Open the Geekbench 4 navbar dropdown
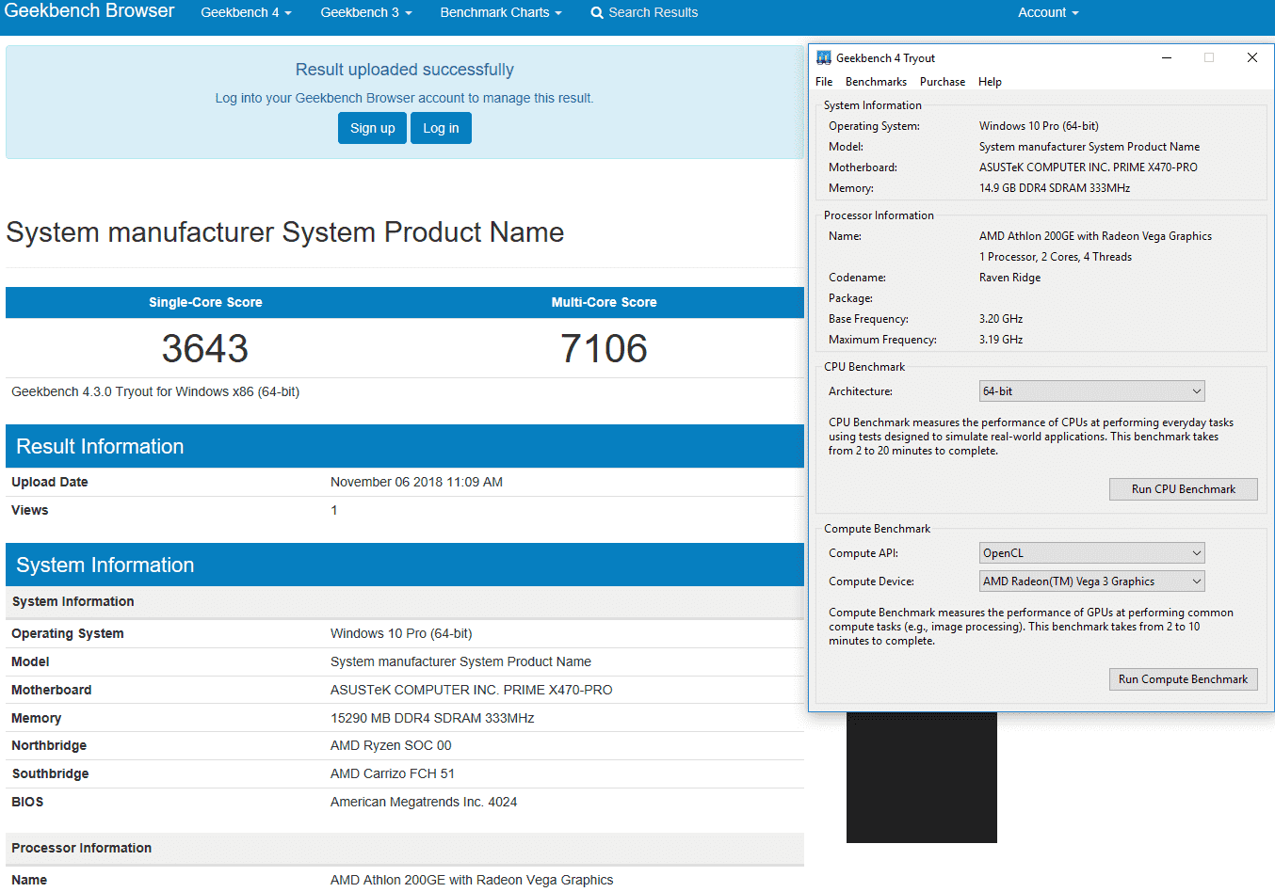1275x892 pixels. (246, 12)
